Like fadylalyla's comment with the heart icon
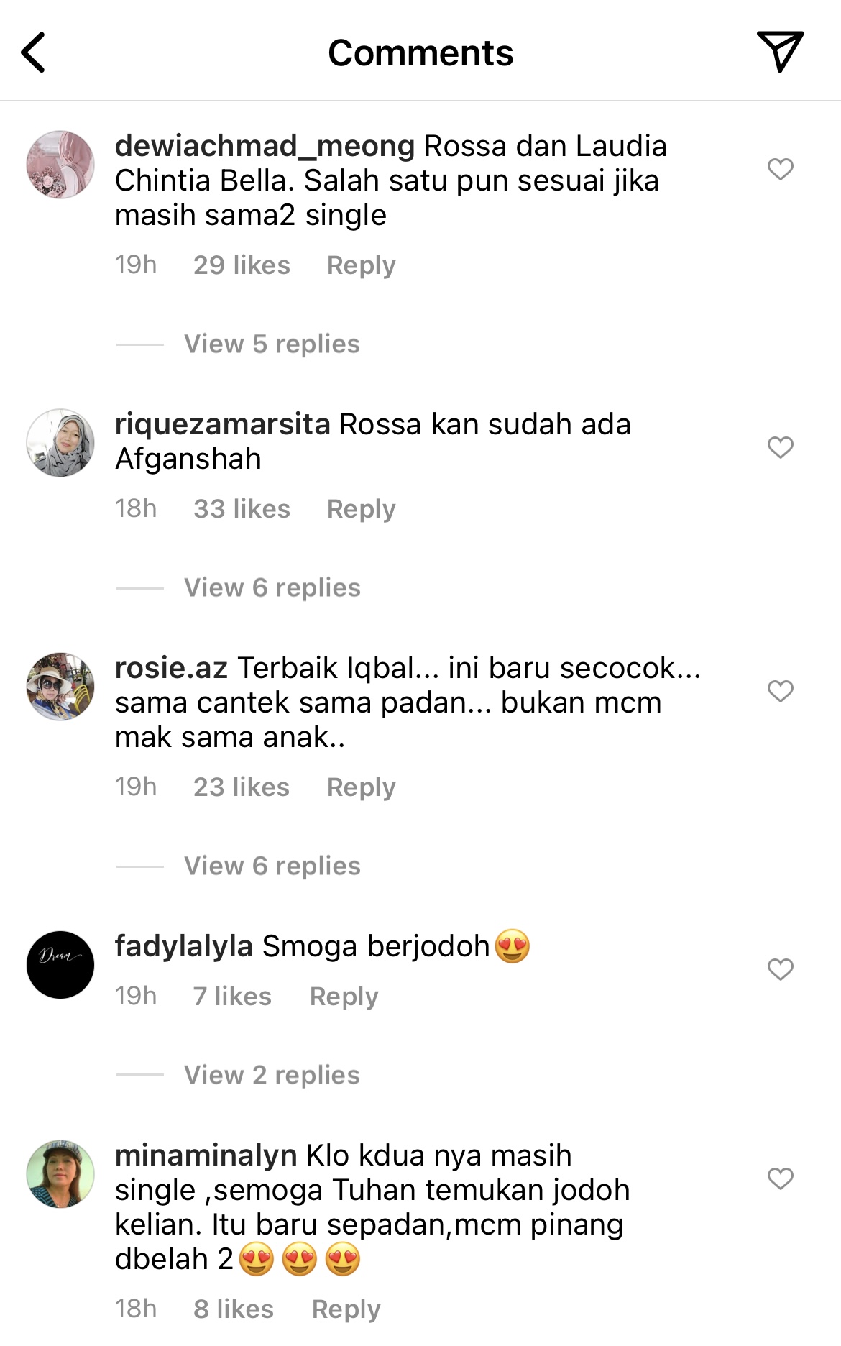This screenshot has width=841, height=1346. [x=780, y=969]
